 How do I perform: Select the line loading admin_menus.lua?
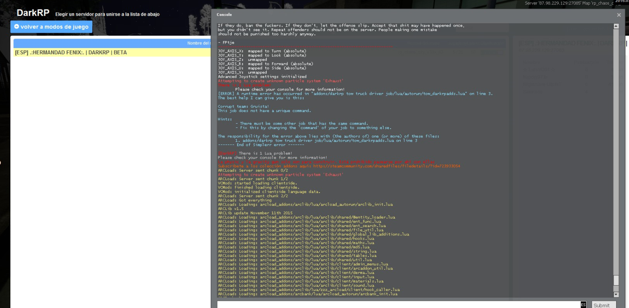coord(303,264)
